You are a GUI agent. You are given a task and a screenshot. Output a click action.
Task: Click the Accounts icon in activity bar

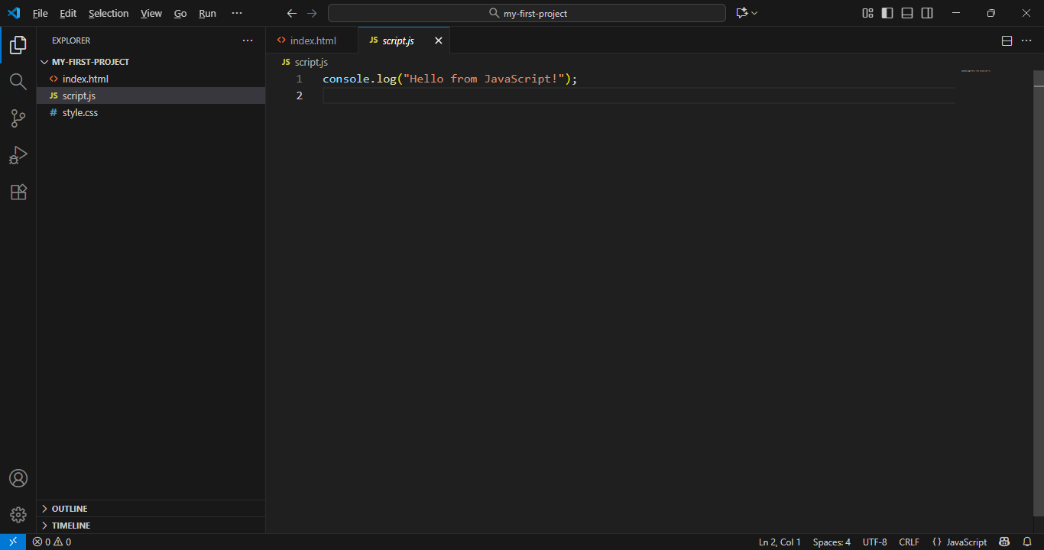(18, 477)
